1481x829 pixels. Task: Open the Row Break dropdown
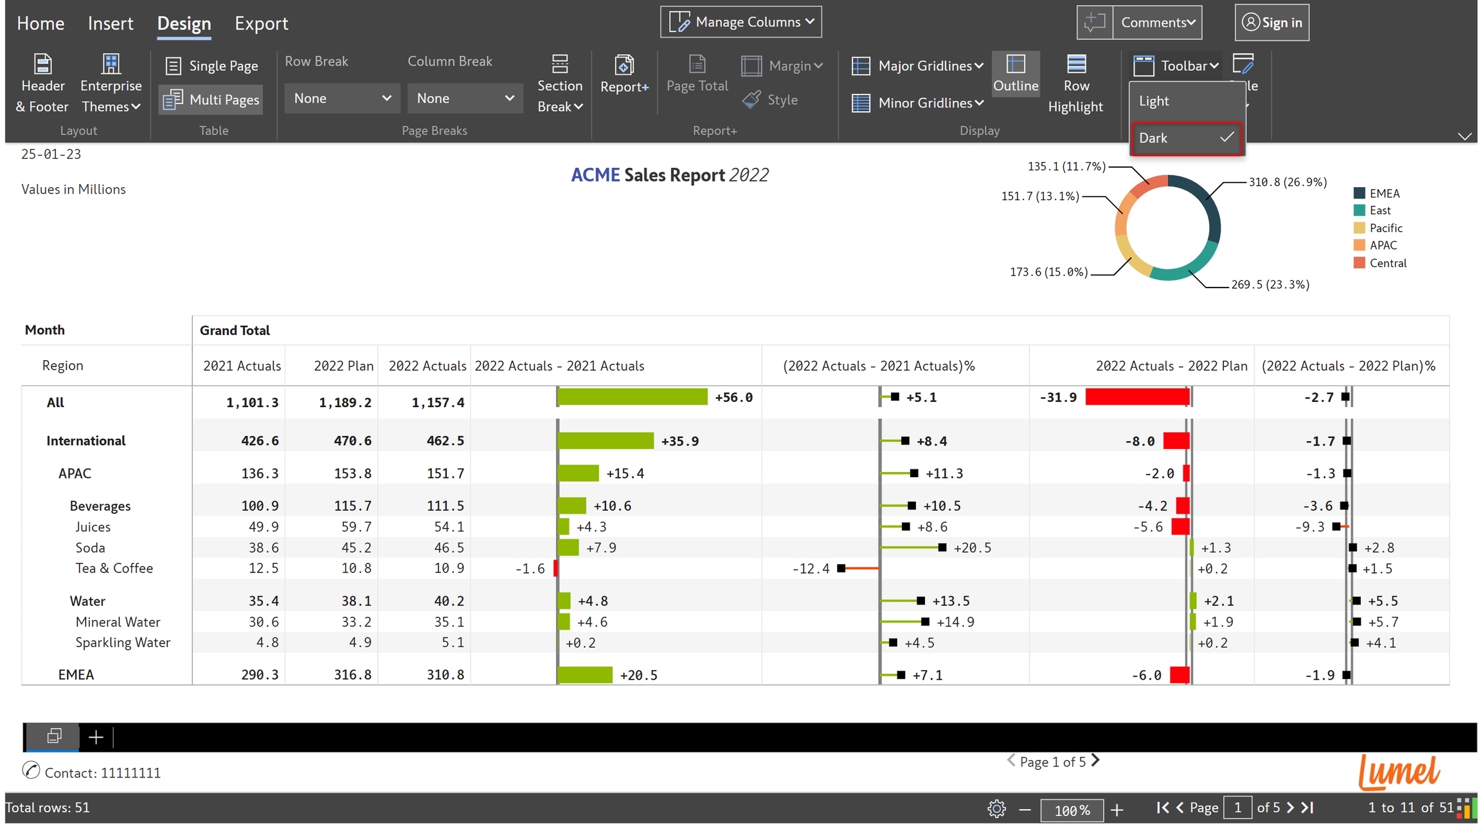point(341,98)
